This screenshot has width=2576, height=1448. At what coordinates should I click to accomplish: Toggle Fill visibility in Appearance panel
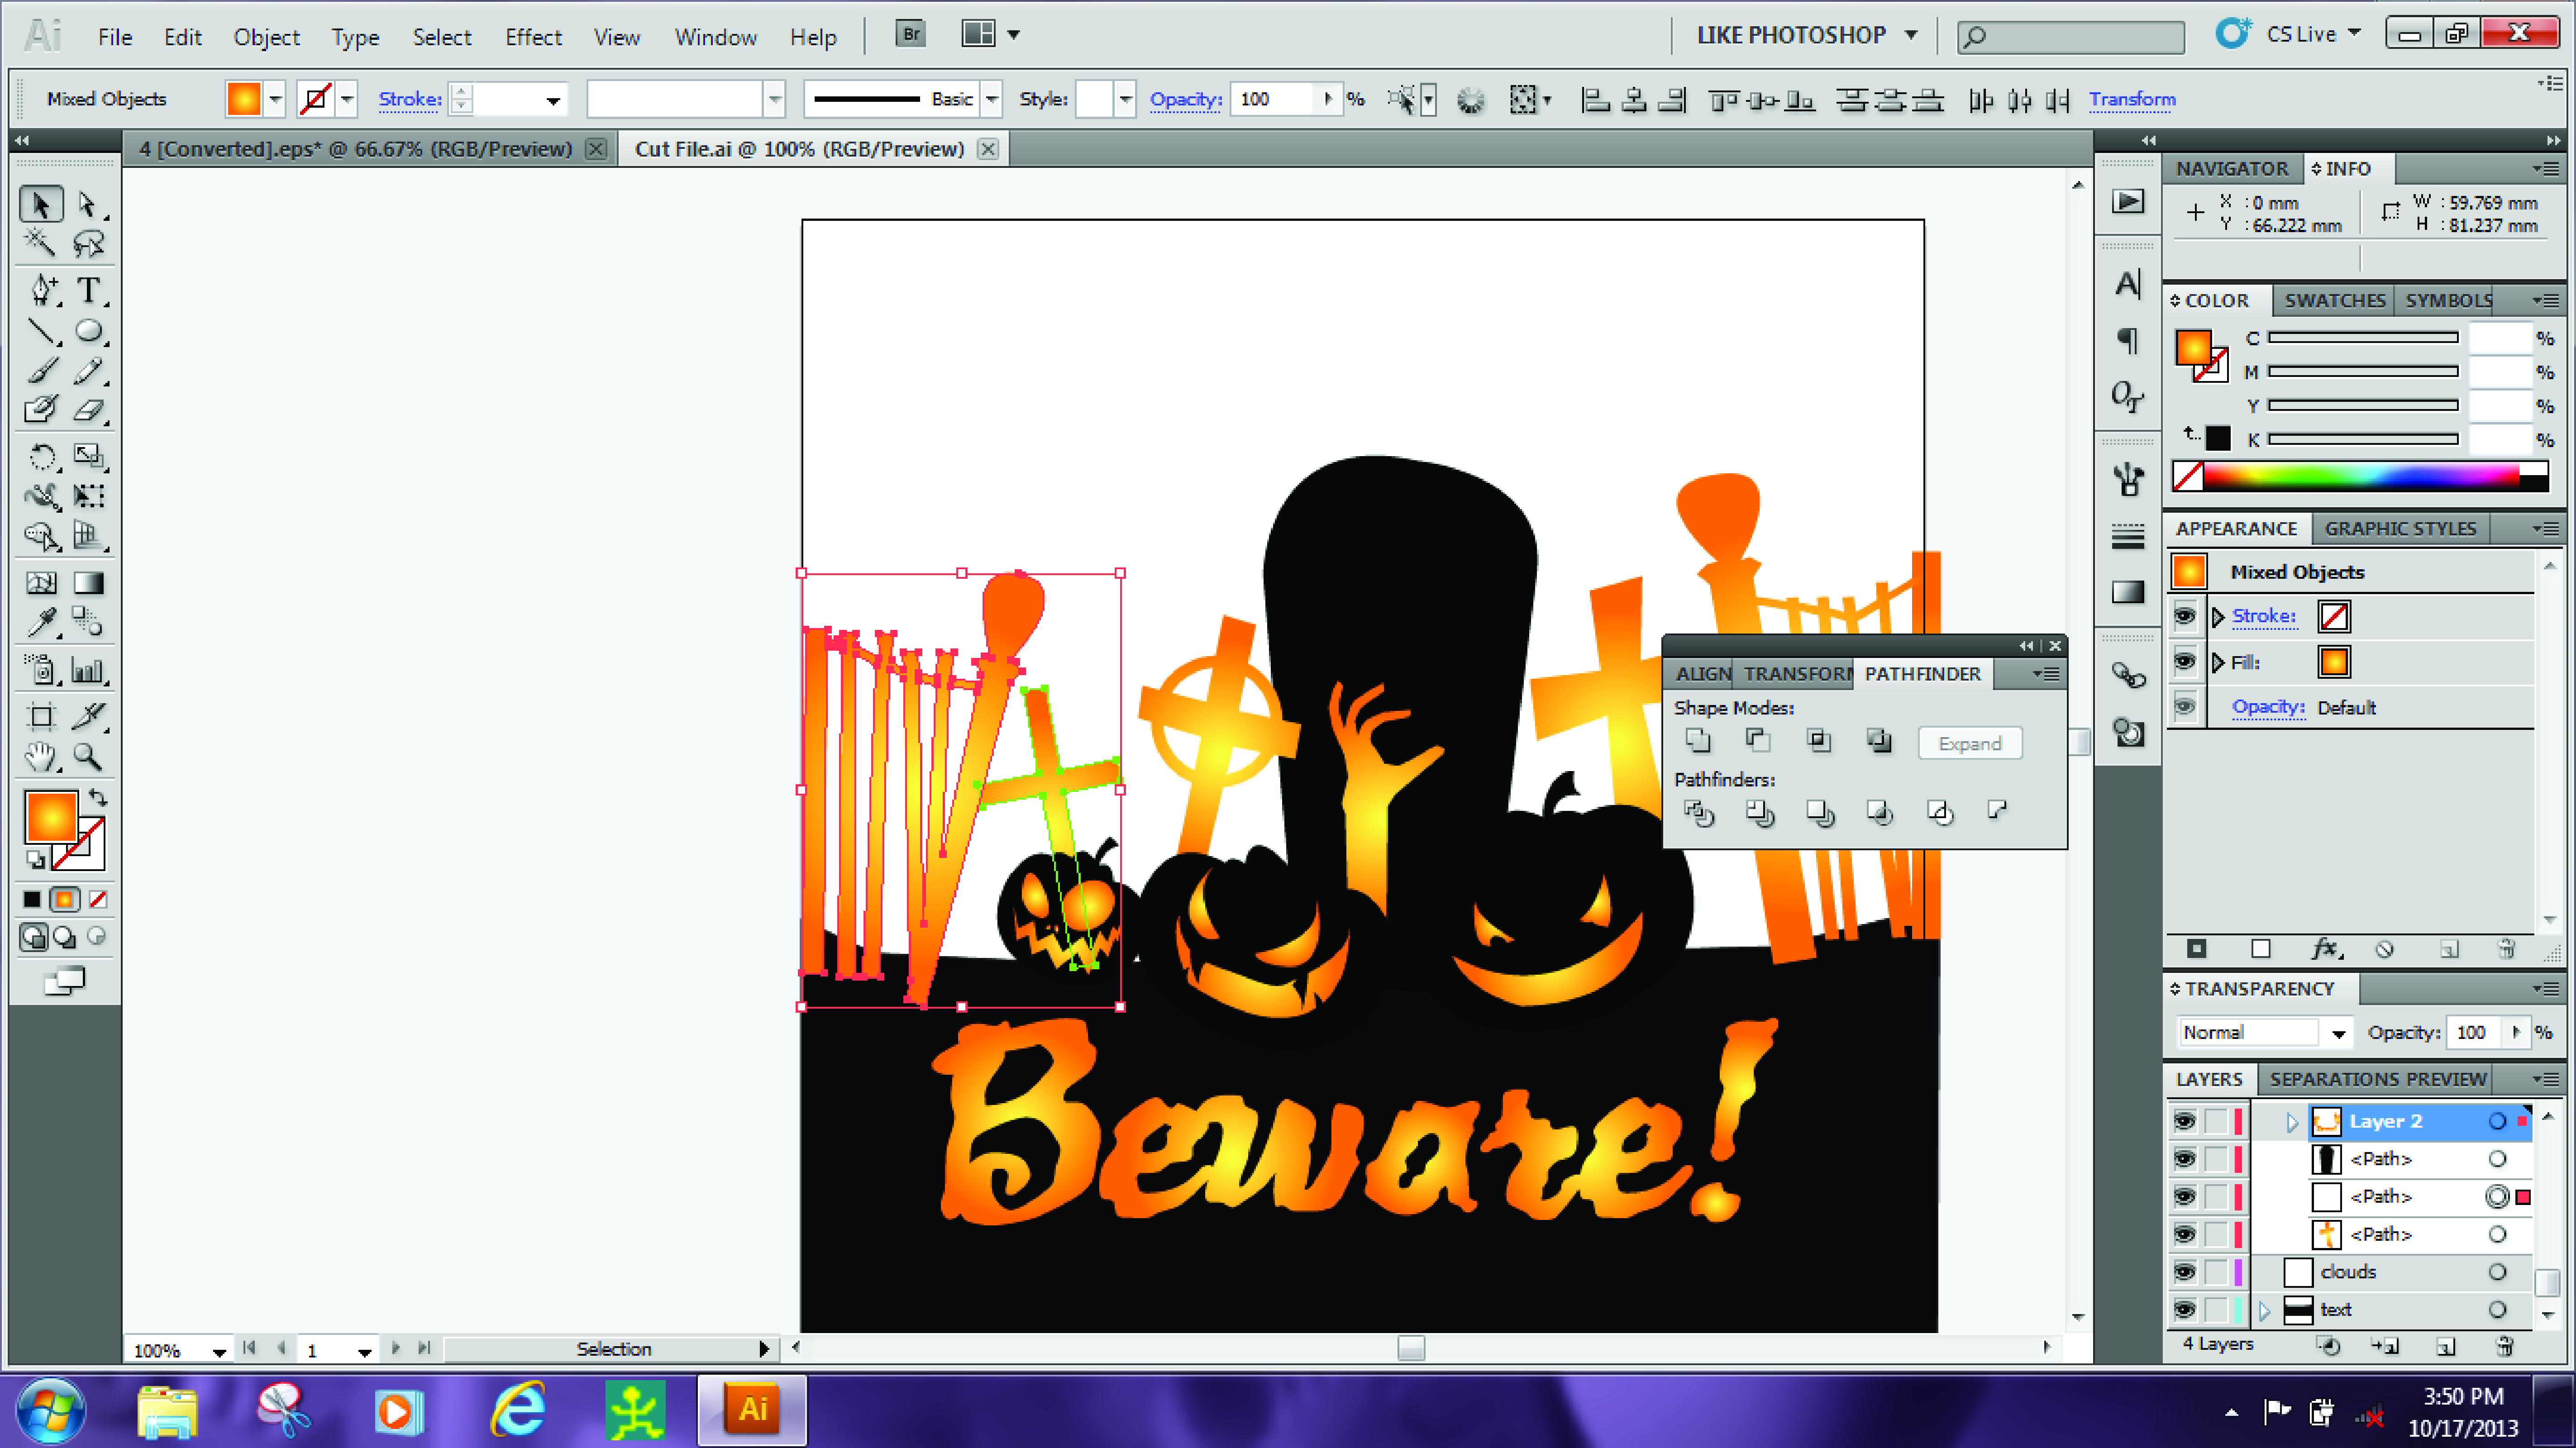coord(2185,662)
